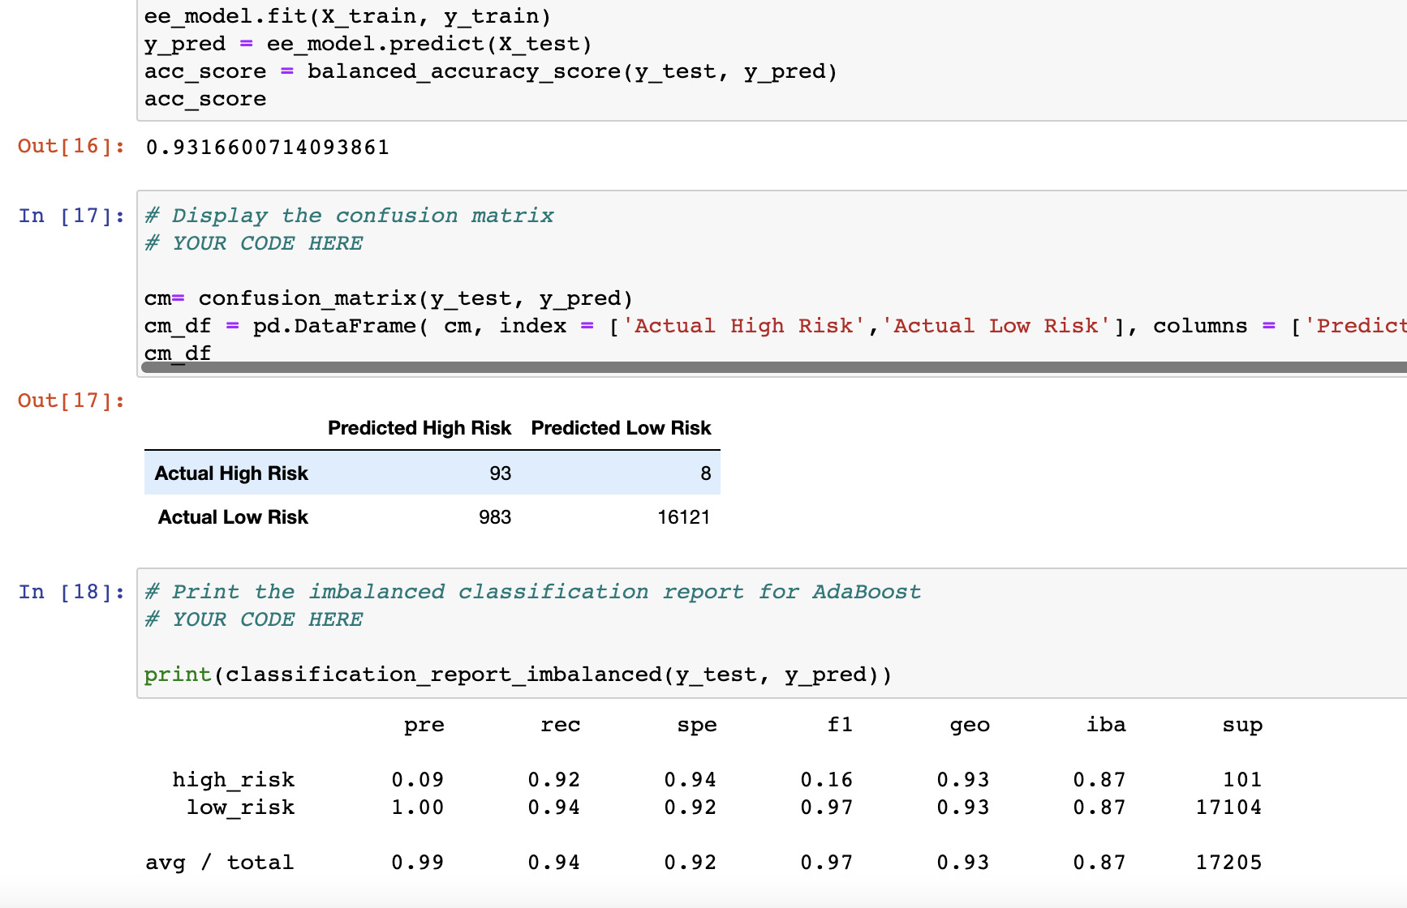This screenshot has height=908, width=1407.
Task: Place cursor in the print(classification_report_imbalanced) line
Action: coord(518,675)
